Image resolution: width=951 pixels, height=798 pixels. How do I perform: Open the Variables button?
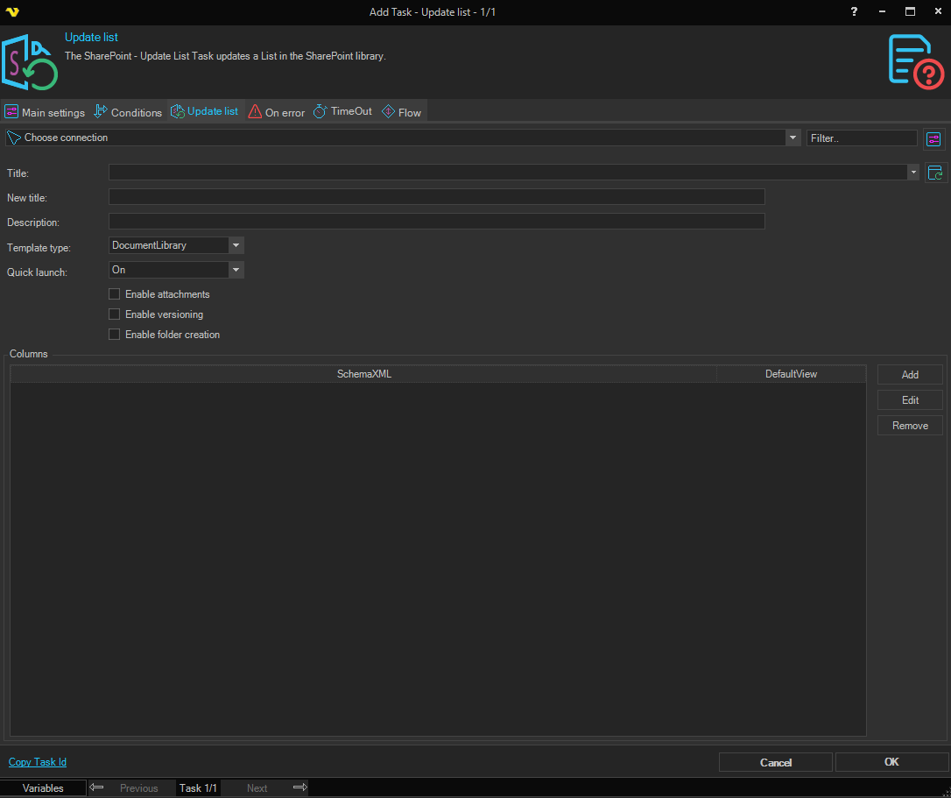(43, 787)
